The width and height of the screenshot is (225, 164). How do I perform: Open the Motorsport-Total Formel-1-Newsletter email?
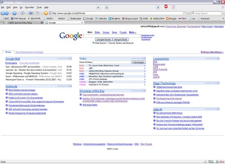[x=39, y=80]
